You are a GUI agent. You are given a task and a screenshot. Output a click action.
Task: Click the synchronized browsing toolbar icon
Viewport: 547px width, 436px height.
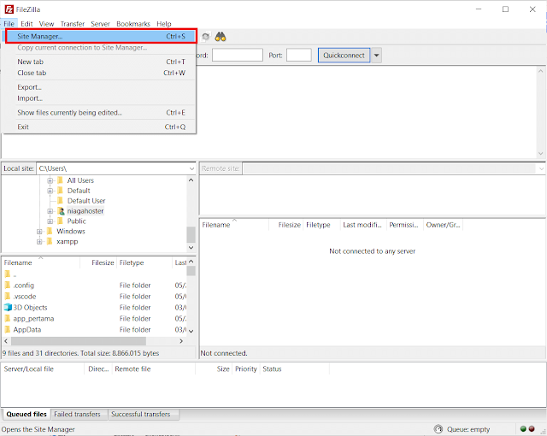[x=206, y=37]
